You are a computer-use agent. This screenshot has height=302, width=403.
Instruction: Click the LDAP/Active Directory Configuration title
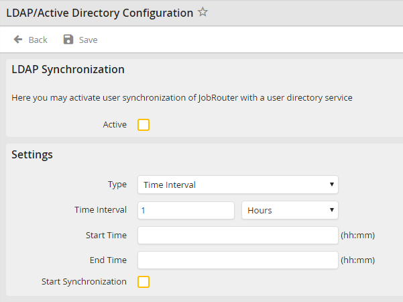pyautogui.click(x=100, y=13)
